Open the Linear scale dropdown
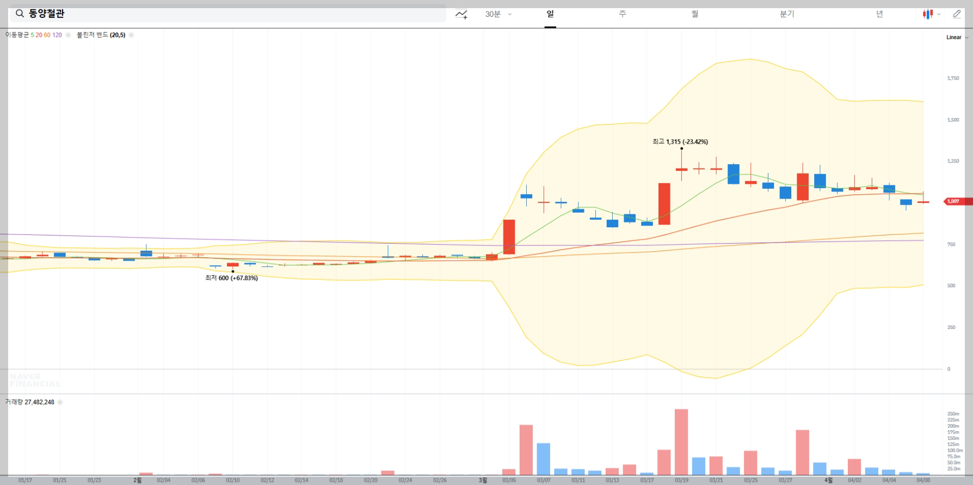The width and height of the screenshot is (973, 485). [x=957, y=37]
